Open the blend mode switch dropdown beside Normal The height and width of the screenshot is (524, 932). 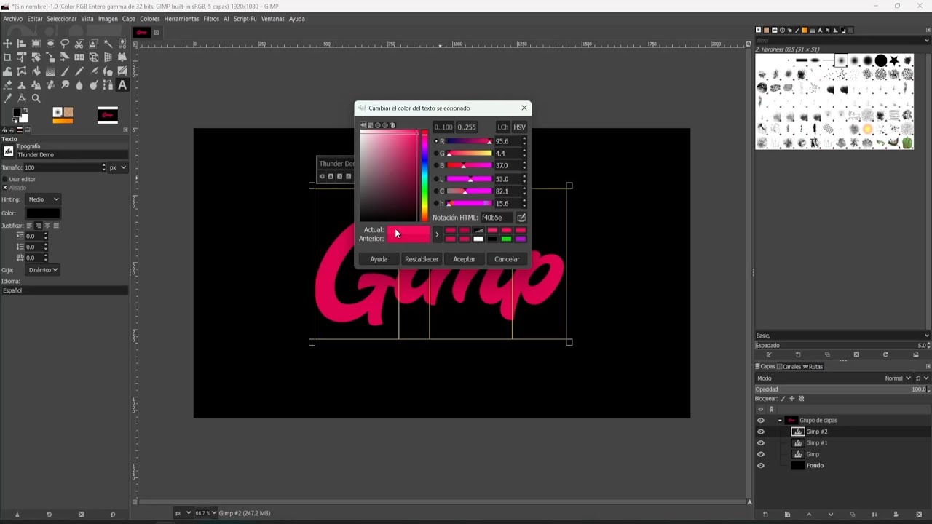[x=923, y=378]
